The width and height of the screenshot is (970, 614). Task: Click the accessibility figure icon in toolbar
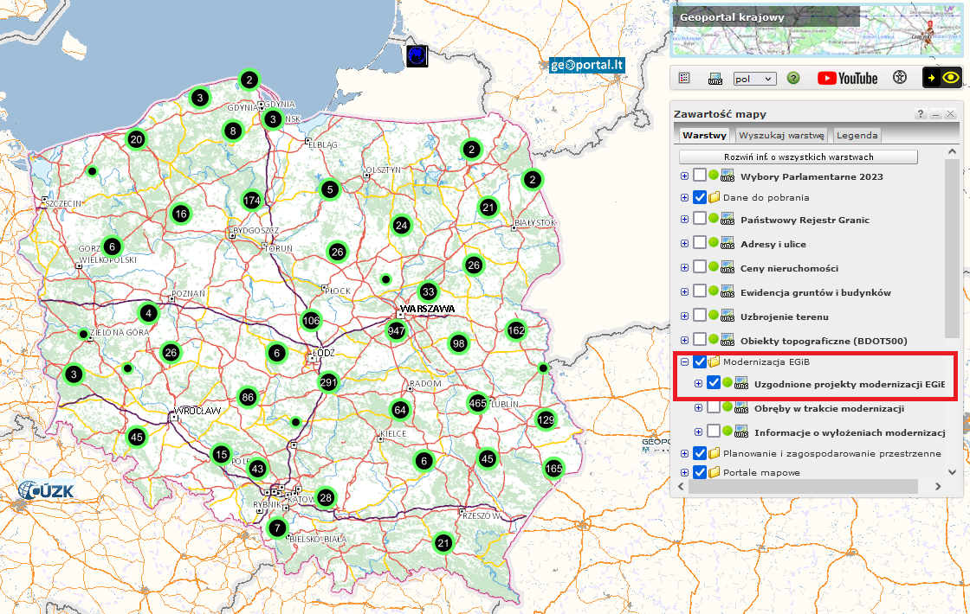tap(901, 78)
